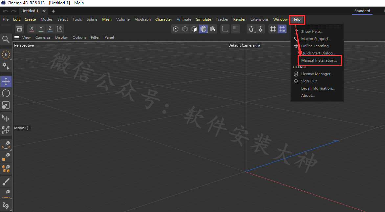Click the Redo arrow icon
The width and height of the screenshot is (385, 212).
tap(14, 11)
